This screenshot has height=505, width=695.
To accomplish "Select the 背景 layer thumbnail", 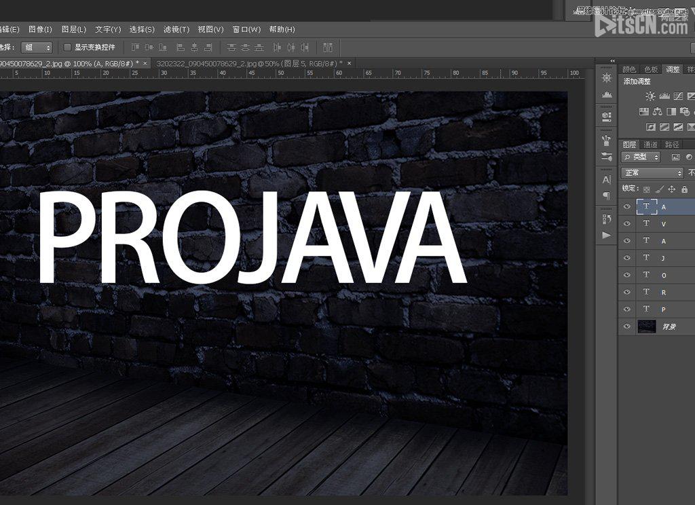I will [x=646, y=326].
